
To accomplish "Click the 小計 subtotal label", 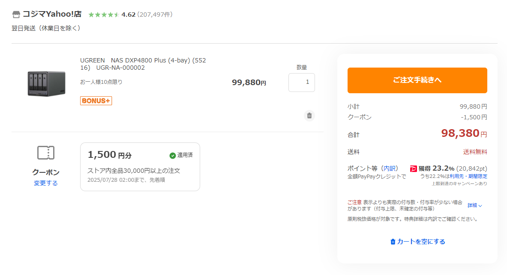I will point(354,106).
